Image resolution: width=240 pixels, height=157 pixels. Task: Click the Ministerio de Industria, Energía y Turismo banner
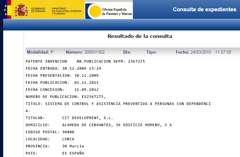[x=67, y=11]
